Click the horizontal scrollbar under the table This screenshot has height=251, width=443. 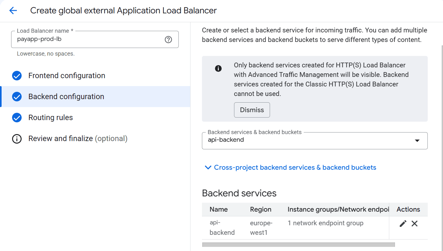(298, 245)
